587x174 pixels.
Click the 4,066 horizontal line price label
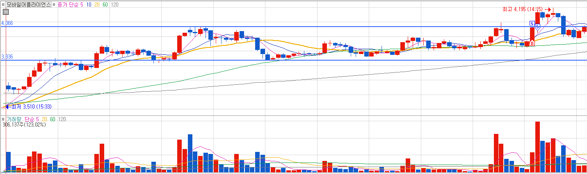7,23
